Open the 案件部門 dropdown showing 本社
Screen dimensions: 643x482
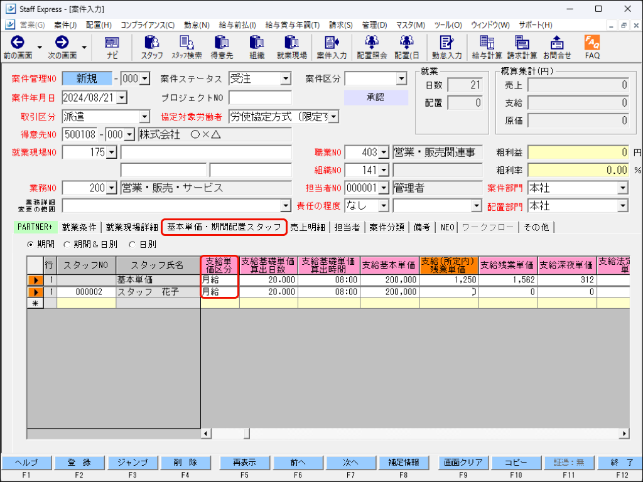[x=624, y=188]
